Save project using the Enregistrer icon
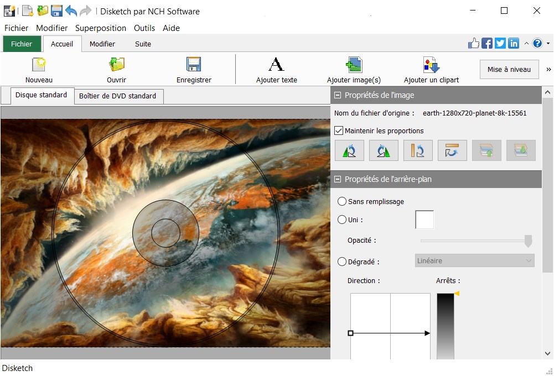Screen dimensions: 554x376 coord(194,70)
